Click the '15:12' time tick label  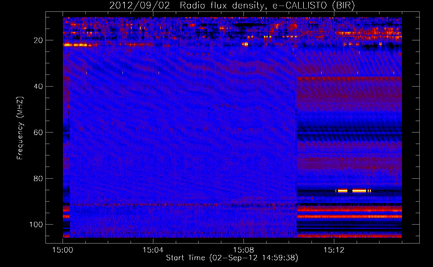tap(334, 250)
